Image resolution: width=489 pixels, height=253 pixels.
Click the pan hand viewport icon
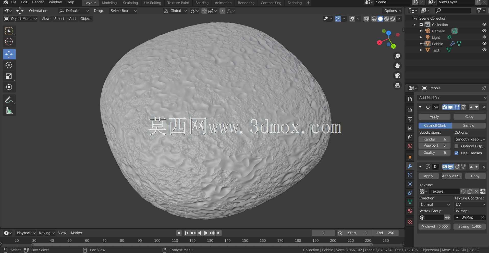coord(397,66)
